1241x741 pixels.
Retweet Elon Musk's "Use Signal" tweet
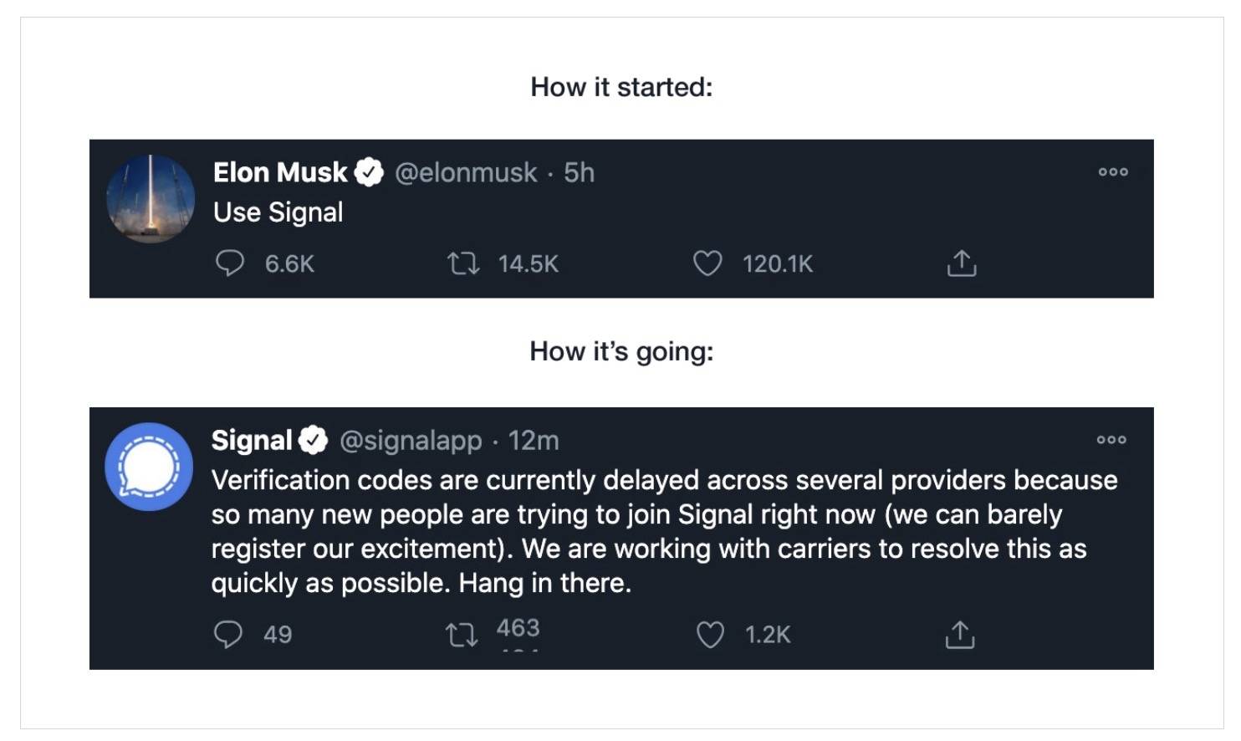pos(463,264)
